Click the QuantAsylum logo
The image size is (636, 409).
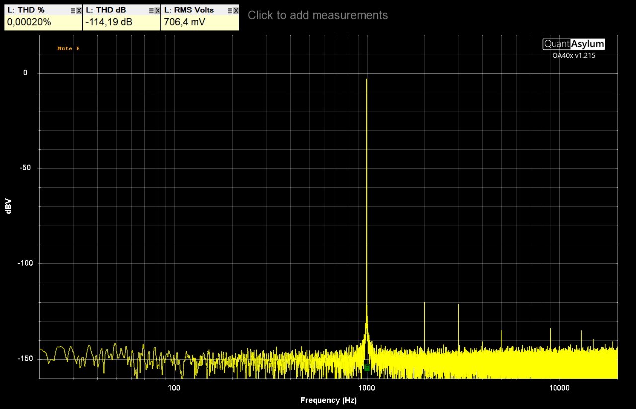pyautogui.click(x=573, y=44)
